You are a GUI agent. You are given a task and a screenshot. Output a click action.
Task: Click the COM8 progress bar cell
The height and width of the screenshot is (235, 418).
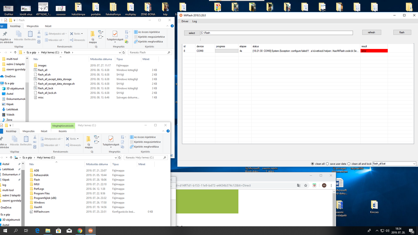[227, 51]
